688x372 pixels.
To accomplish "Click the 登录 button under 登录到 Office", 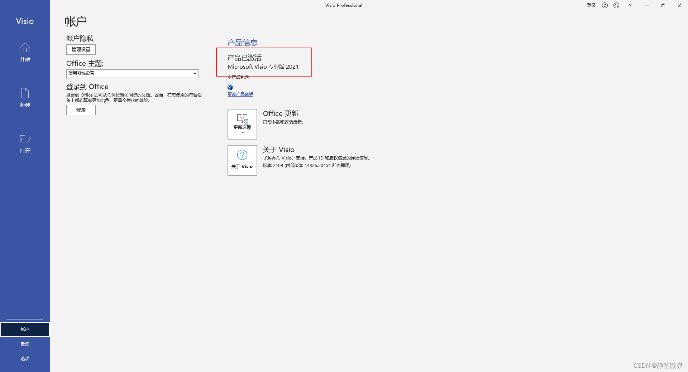I will pos(81,110).
